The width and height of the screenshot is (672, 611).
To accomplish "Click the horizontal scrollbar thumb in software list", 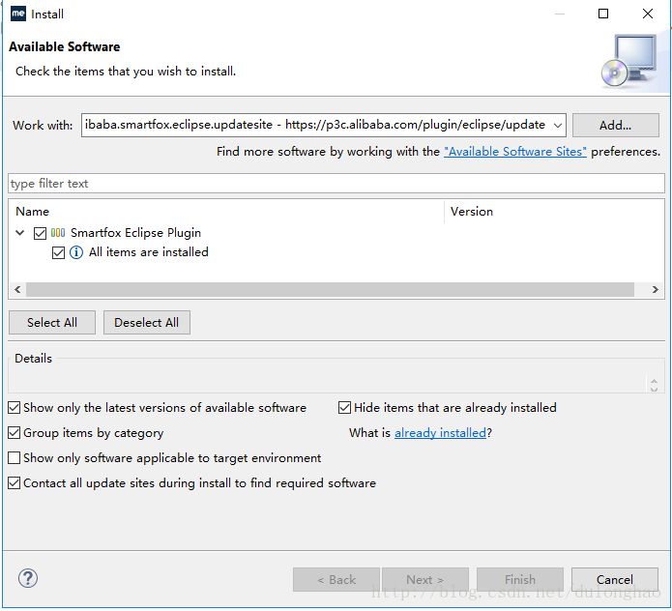I will [x=330, y=289].
